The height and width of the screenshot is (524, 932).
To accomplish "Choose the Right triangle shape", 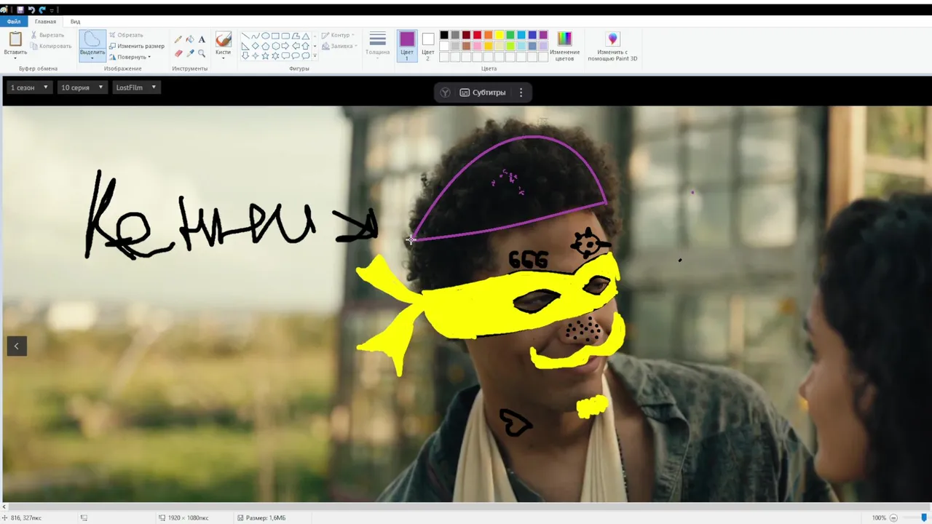I will (245, 46).
